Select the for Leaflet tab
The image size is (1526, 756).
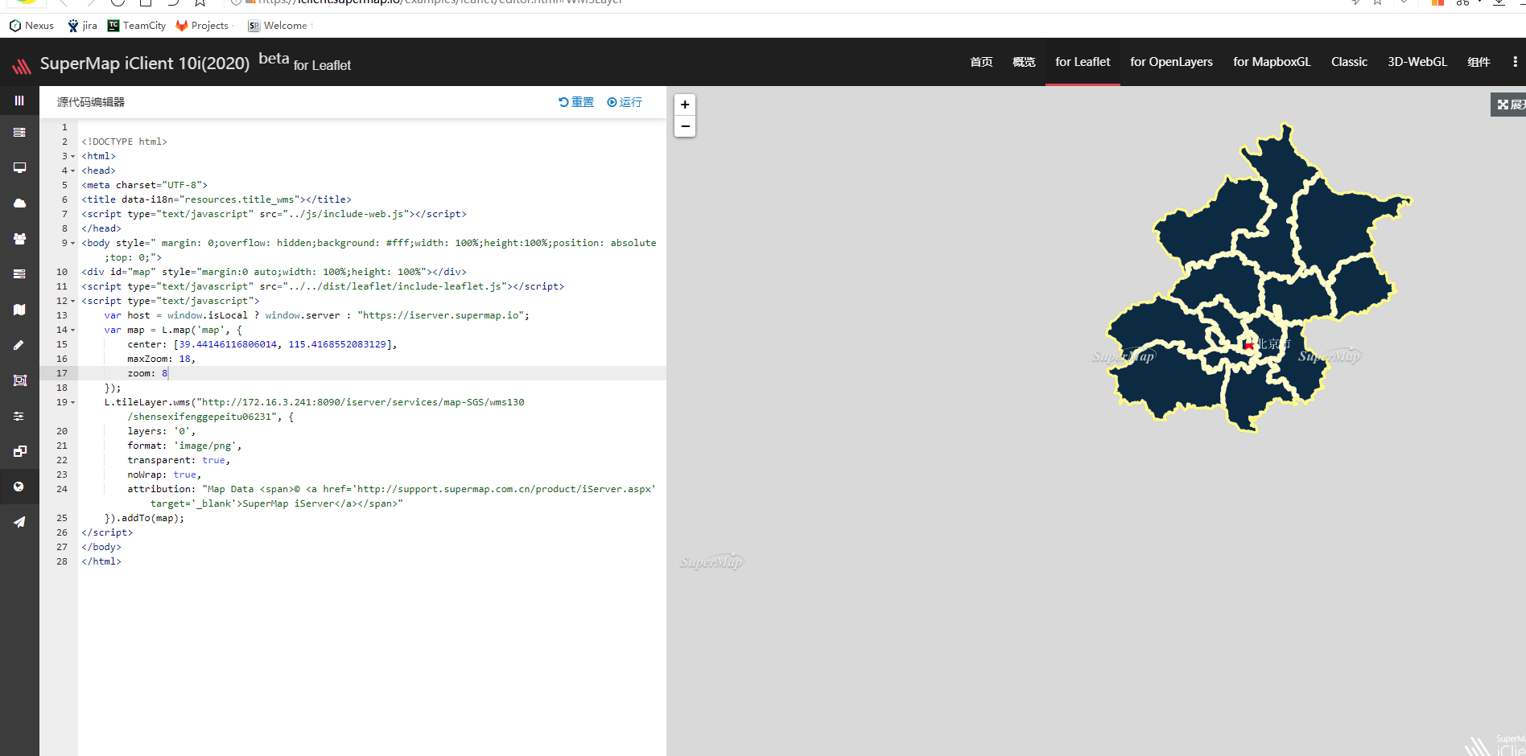(1083, 62)
